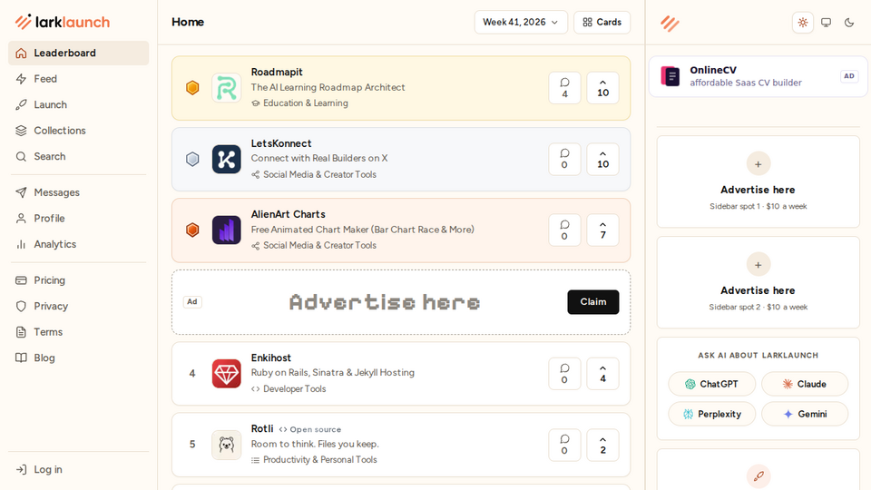Open LetsKonnect comments button
Screen dimensions: 871x490
point(564,159)
